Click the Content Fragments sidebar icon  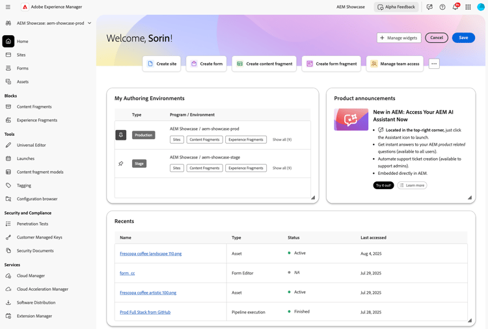(x=8, y=107)
